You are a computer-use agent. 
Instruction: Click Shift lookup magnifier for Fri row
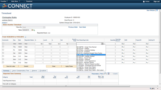(x=134, y=50)
